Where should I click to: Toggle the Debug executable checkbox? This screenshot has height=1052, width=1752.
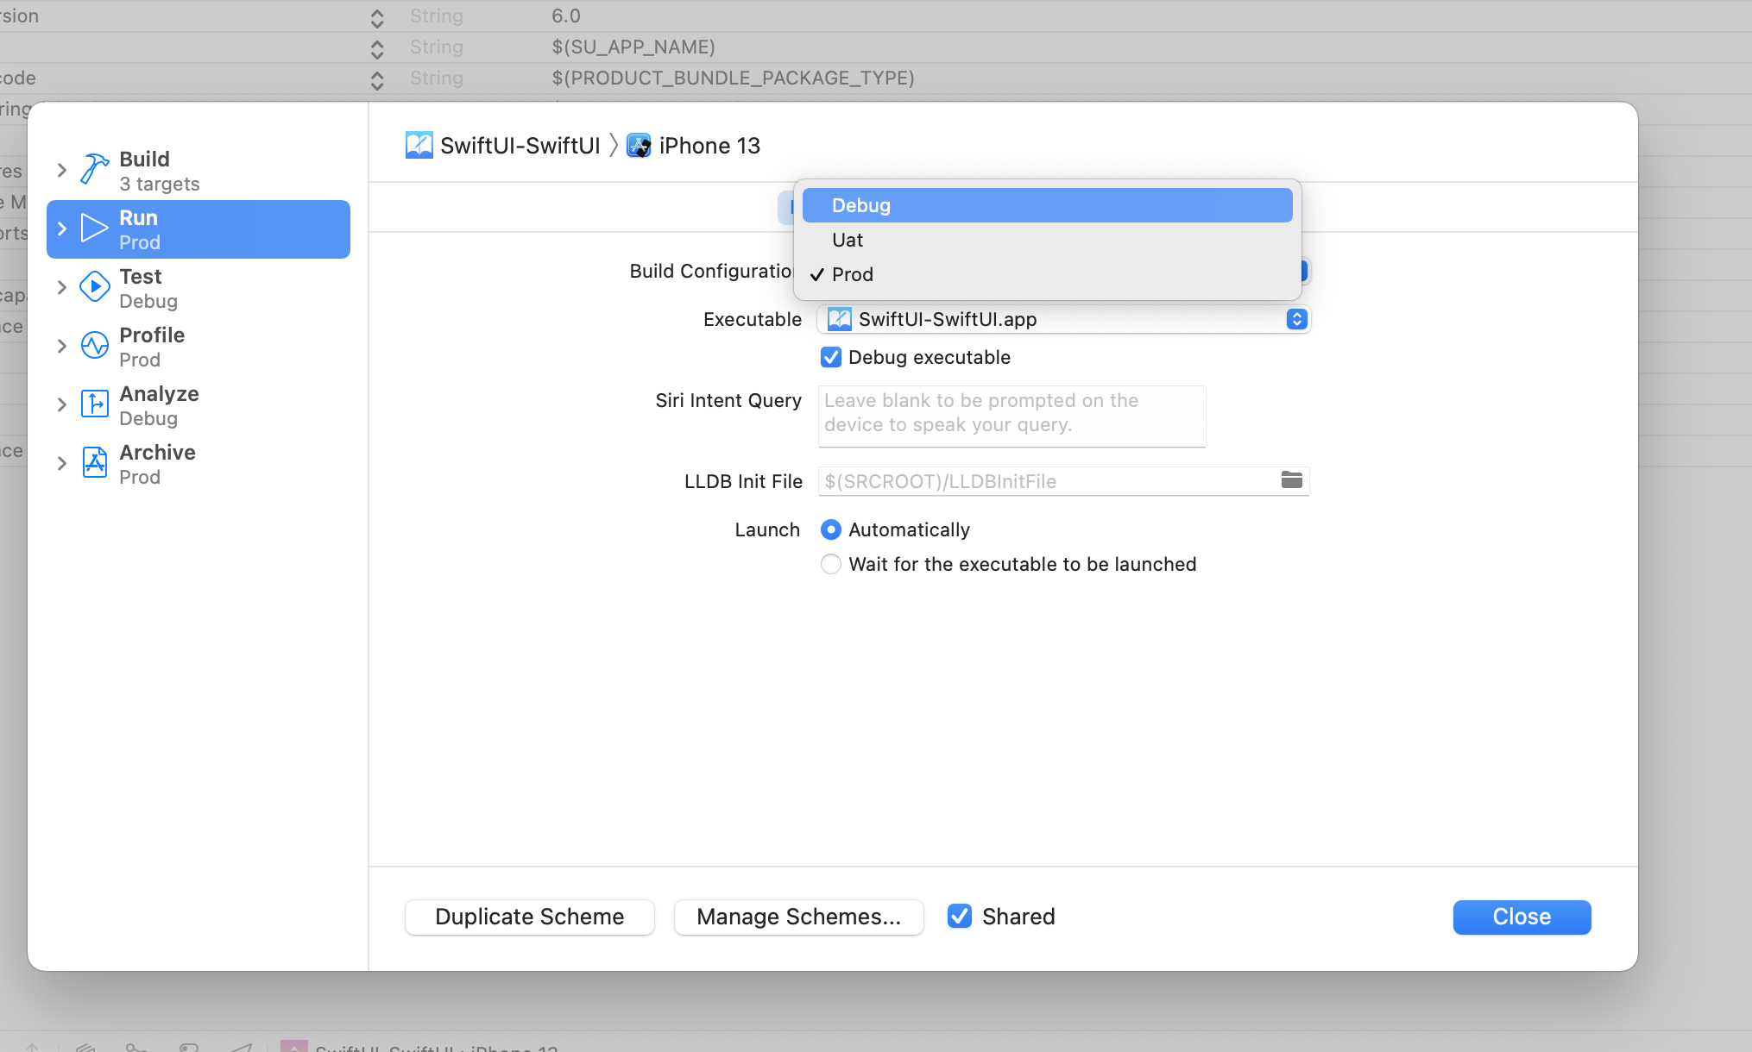tap(830, 357)
